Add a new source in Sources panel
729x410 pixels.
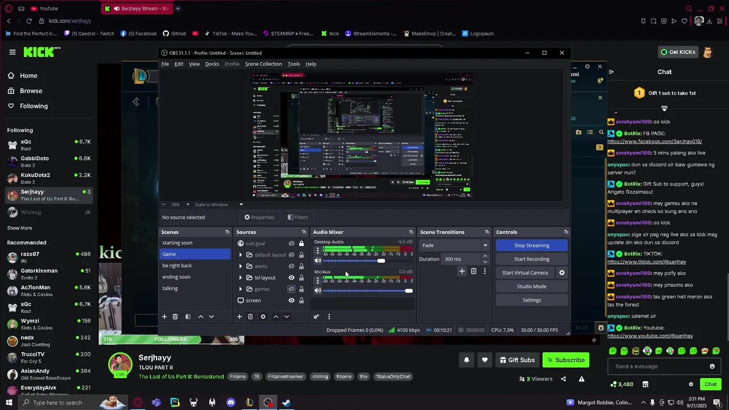pyautogui.click(x=239, y=317)
